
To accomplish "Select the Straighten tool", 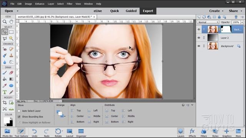I will 11,109.
